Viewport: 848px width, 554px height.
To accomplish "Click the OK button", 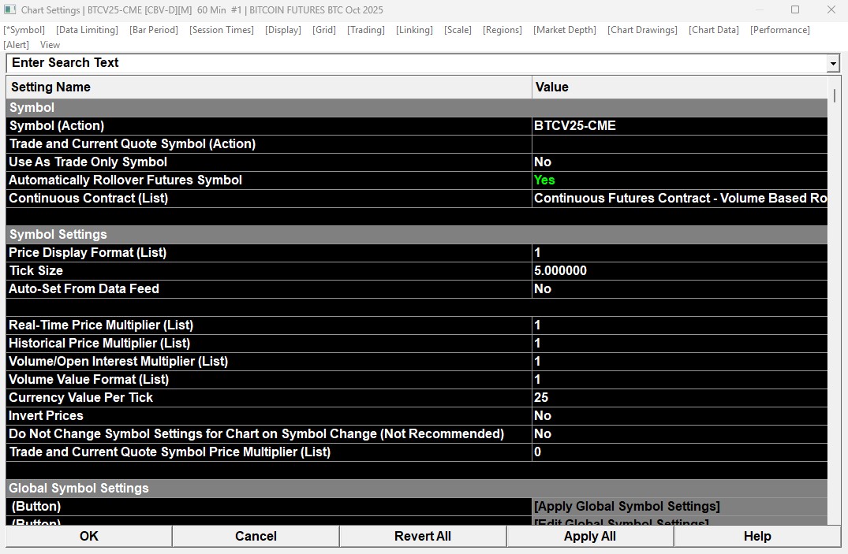I will [x=88, y=536].
